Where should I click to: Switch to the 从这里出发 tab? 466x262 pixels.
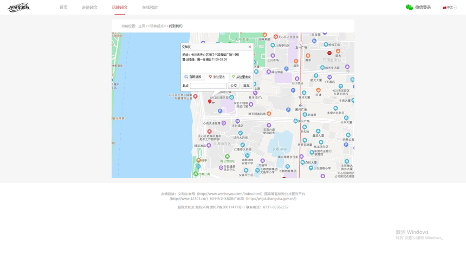point(241,77)
